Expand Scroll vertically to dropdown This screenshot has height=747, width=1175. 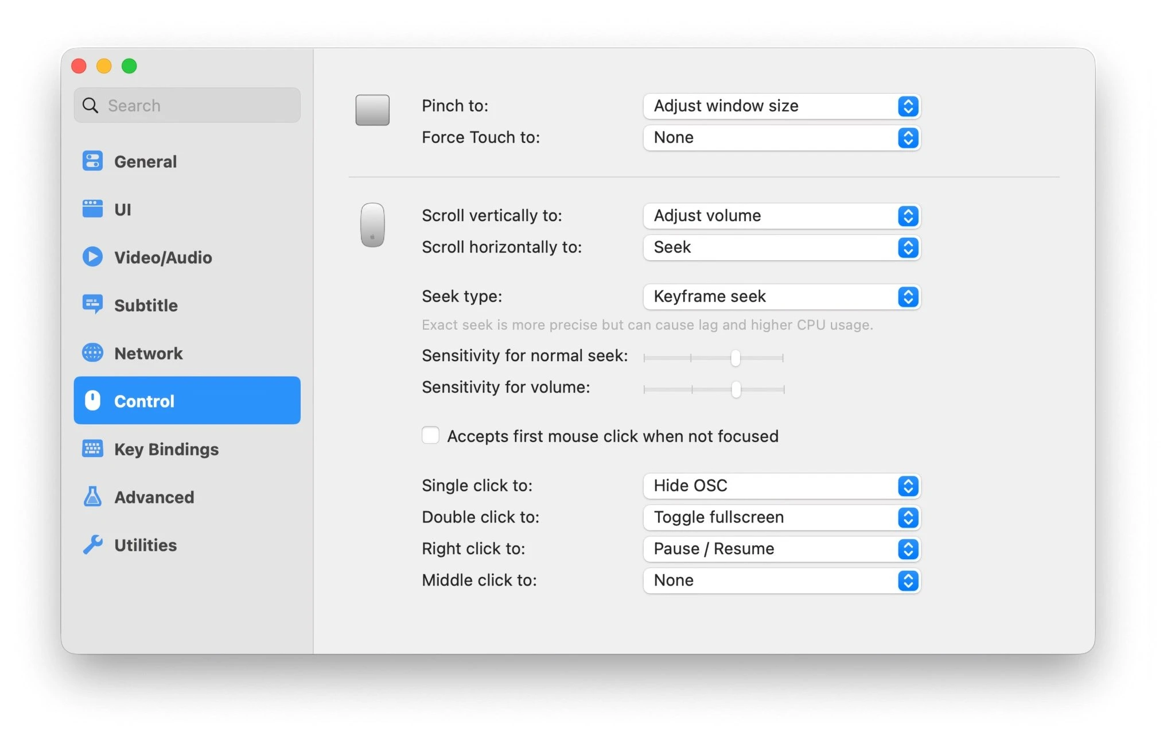coord(782,216)
